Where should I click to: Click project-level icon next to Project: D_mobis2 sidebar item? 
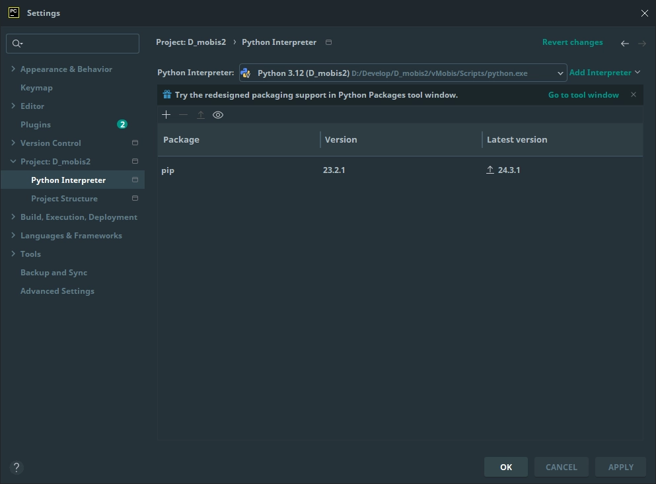coord(135,161)
